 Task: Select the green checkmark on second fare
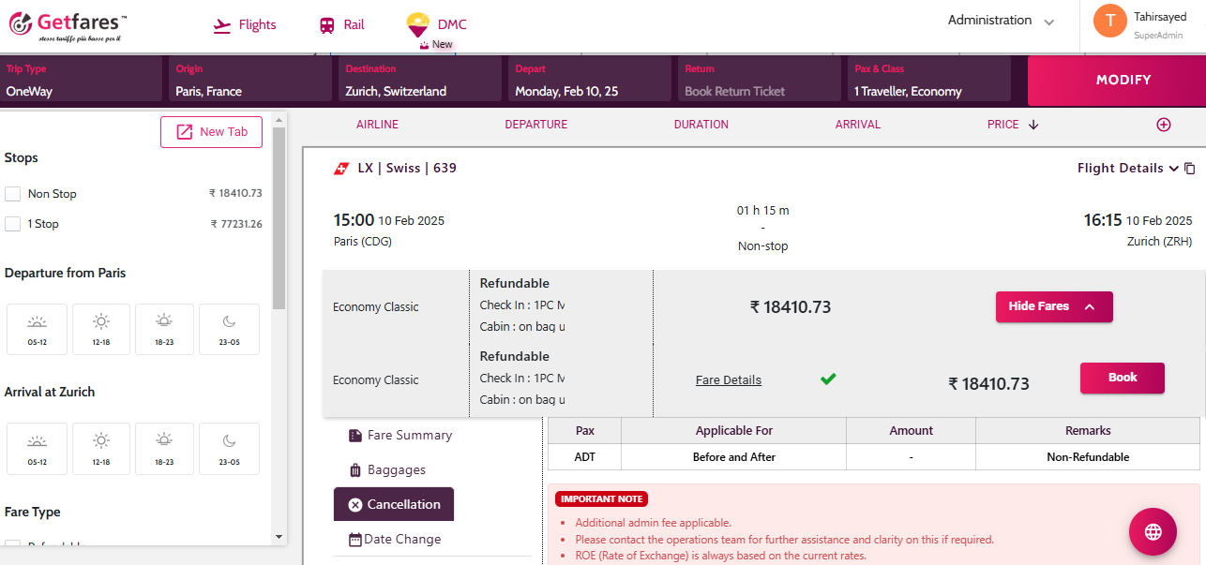(828, 379)
